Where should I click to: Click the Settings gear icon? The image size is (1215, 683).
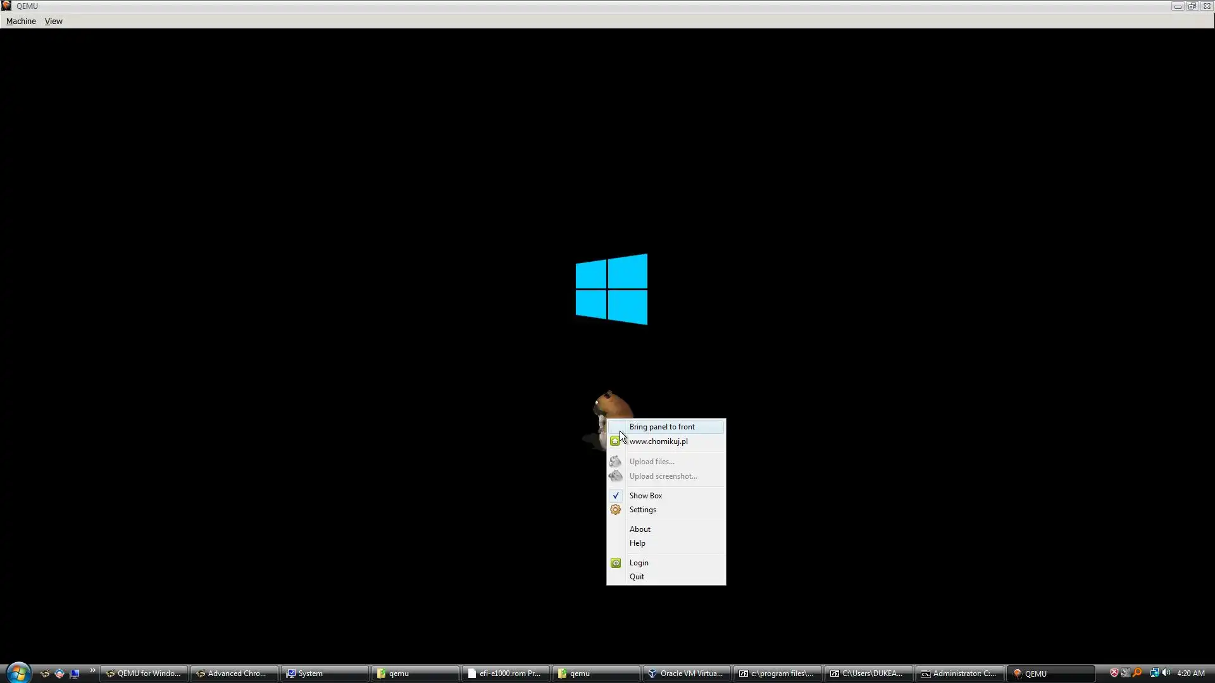[x=615, y=510]
